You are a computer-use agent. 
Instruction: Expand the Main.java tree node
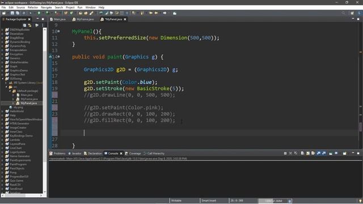14,95
